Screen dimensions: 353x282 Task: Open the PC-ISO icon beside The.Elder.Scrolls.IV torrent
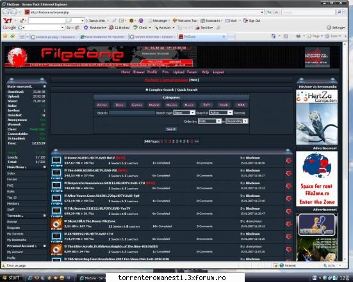56,249
